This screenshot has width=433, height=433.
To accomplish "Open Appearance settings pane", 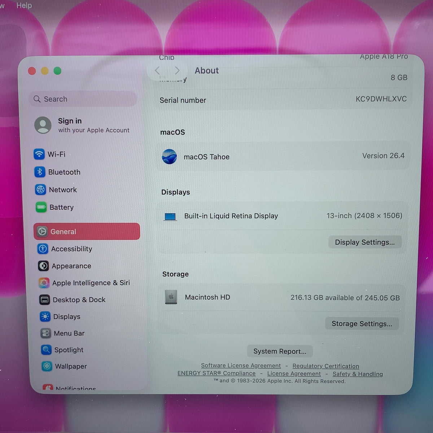I will pyautogui.click(x=88, y=266).
